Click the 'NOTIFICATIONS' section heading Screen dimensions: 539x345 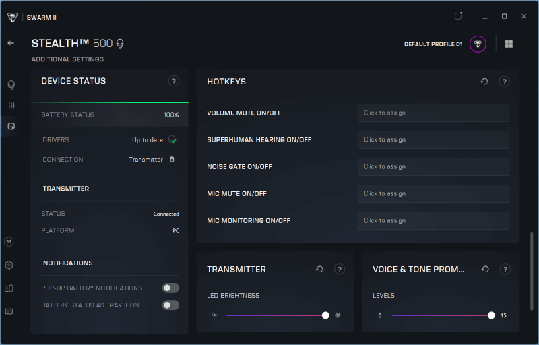point(68,263)
